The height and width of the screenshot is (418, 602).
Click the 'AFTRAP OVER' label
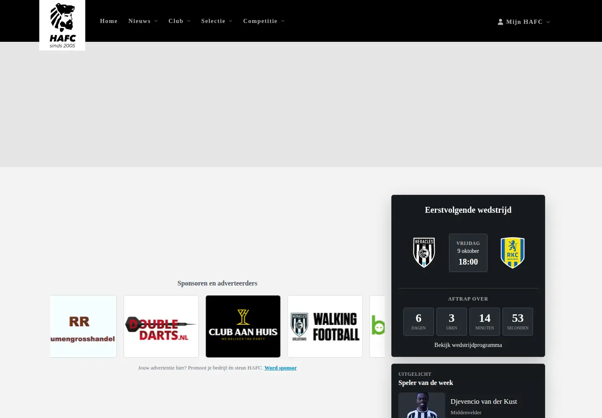coord(468,299)
